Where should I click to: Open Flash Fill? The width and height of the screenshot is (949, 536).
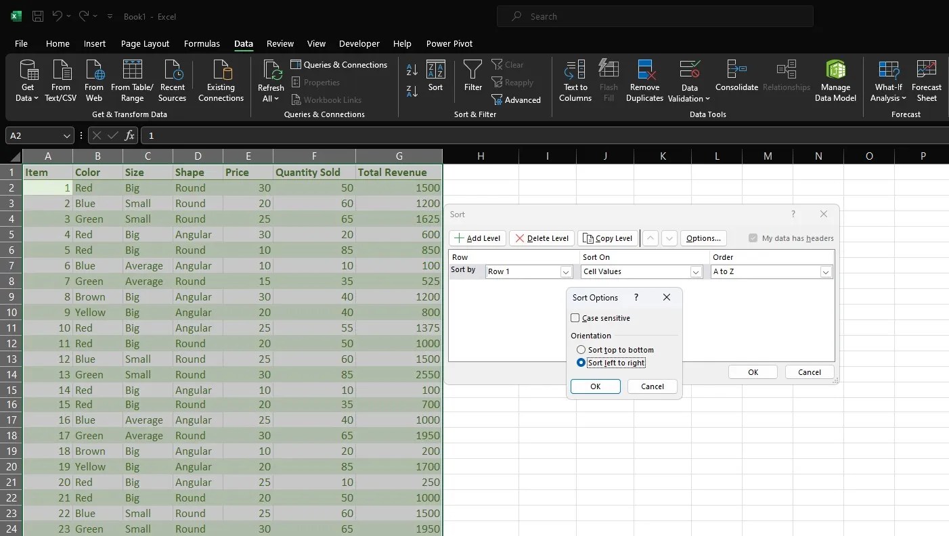608,81
